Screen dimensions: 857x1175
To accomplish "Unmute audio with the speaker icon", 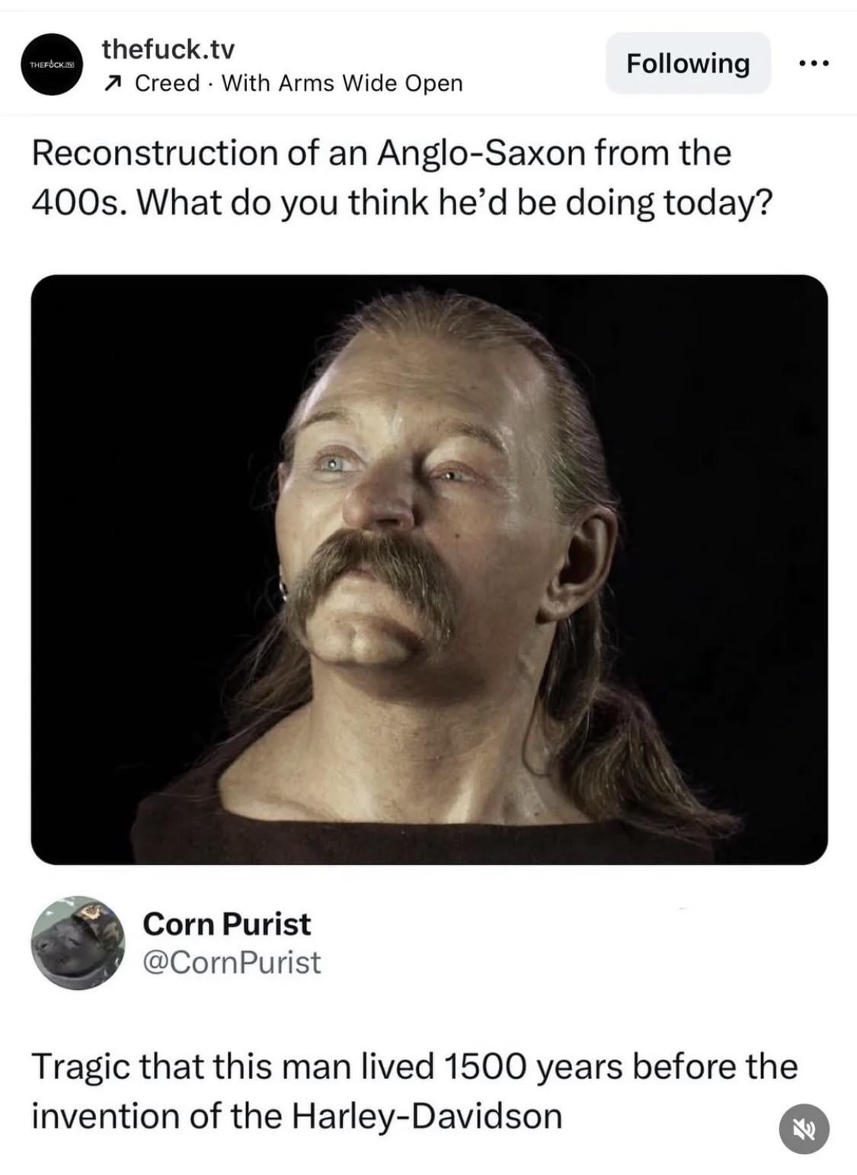I will coord(804,1129).
